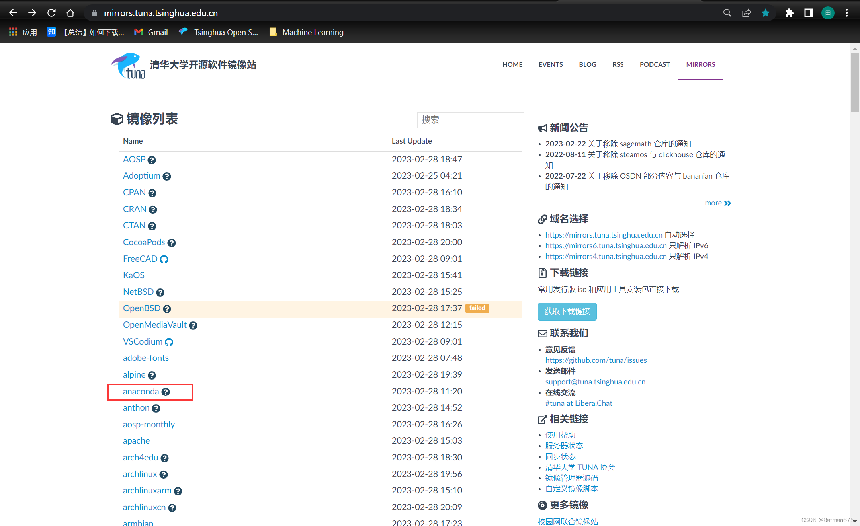Viewport: 860px width, 526px height.
Task: Open the BLOG nav item
Action: 588,64
